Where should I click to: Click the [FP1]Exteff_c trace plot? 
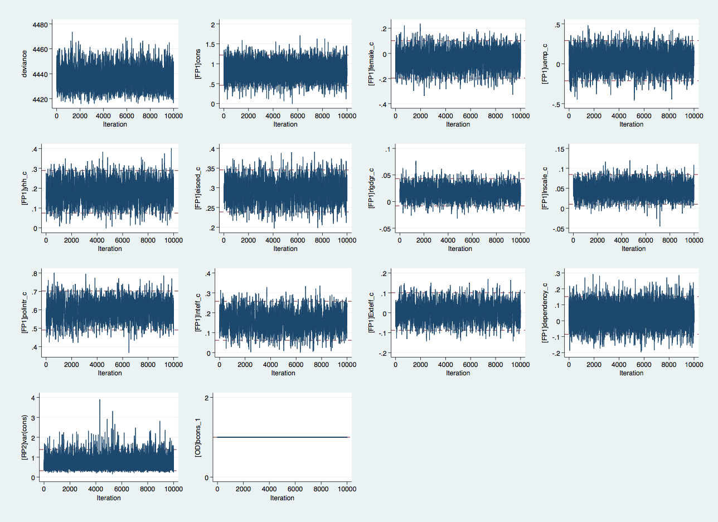[458, 312]
